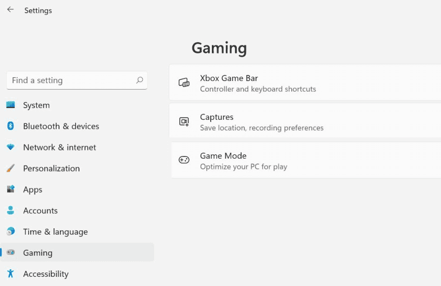Click the Xbox Game Bar icon

click(x=184, y=83)
